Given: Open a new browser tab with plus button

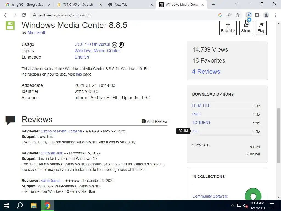Looking at the screenshot, I should coord(213,5).
